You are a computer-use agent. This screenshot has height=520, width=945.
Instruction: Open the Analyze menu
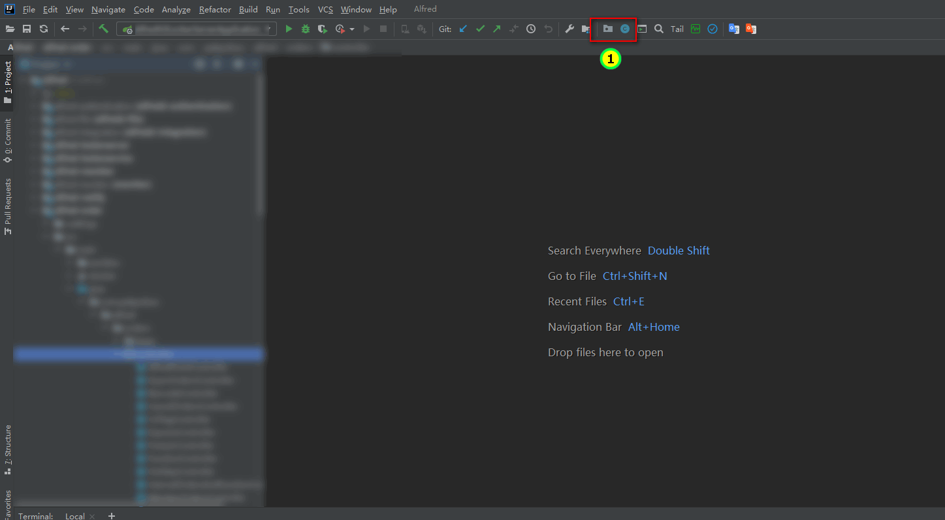176,10
